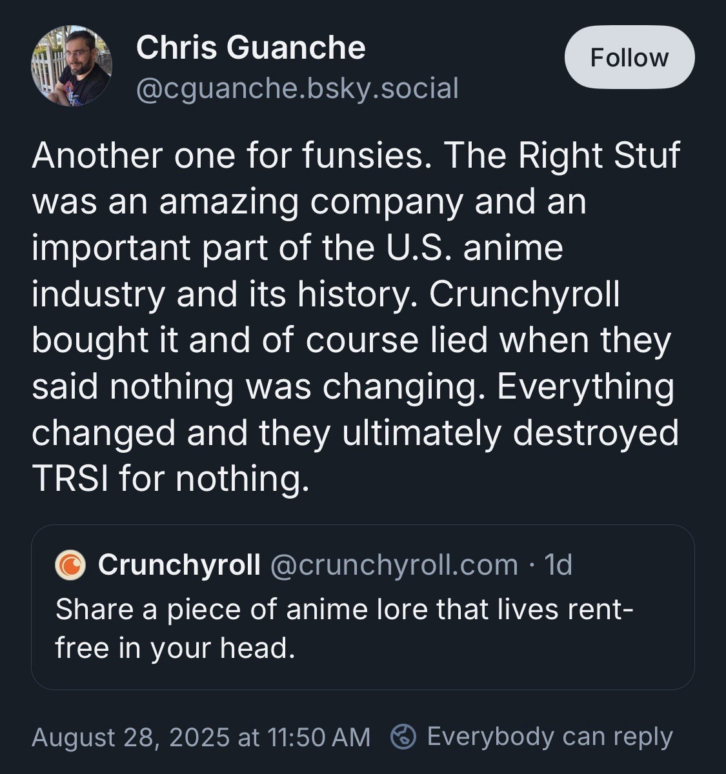Click the @cguanche.bsky.social handle
Screen dimensions: 726x774
point(297,88)
